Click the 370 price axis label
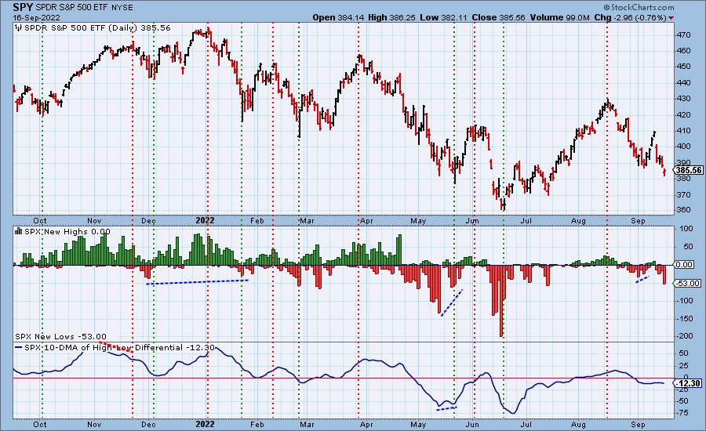706x431 pixels. coord(684,195)
